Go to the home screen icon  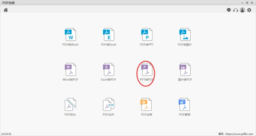(x=6, y=10)
